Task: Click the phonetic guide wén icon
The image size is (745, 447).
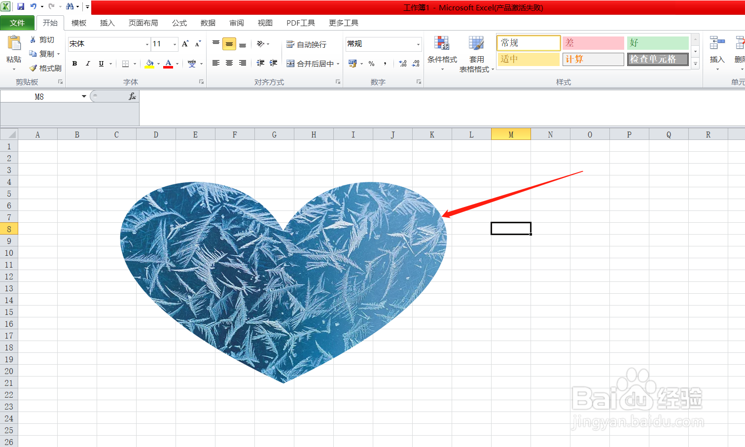Action: 192,64
